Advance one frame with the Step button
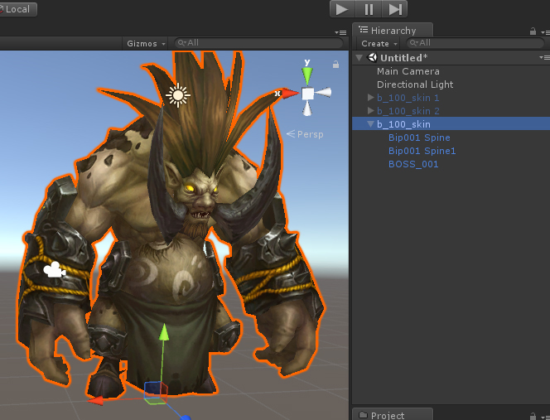Image resolution: width=550 pixels, height=420 pixels. (x=394, y=9)
